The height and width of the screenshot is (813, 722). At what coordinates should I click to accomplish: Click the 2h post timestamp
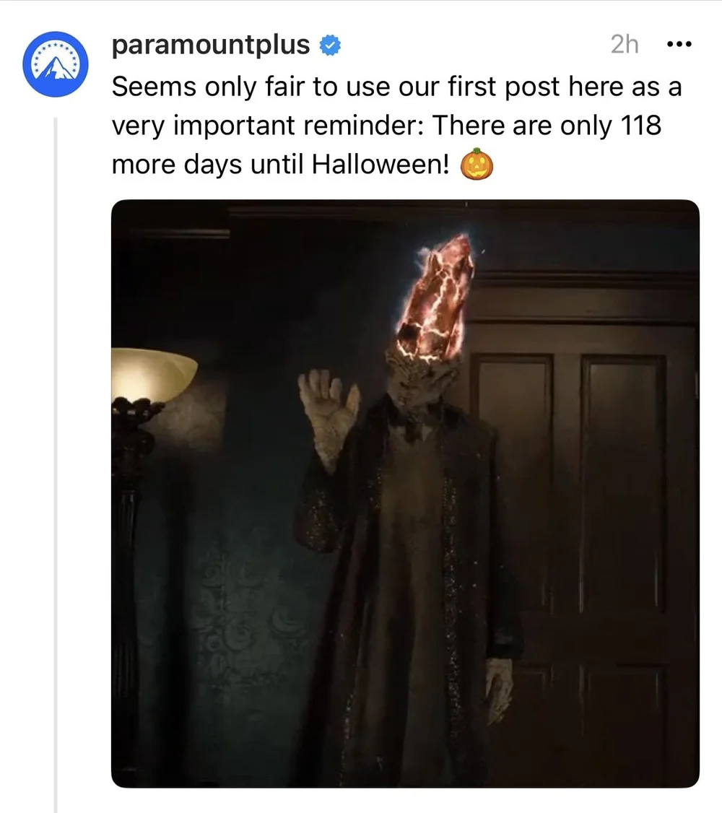tap(625, 45)
